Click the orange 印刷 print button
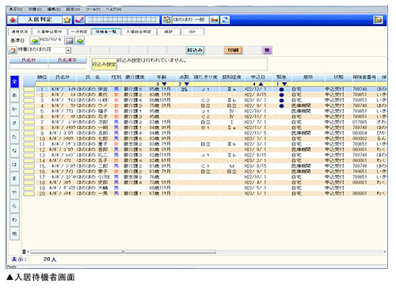This screenshot has width=396, height=288. point(233,50)
